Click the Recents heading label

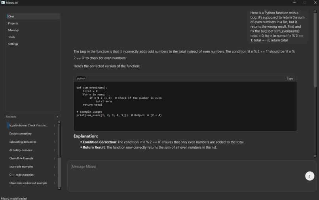[x=11, y=117]
